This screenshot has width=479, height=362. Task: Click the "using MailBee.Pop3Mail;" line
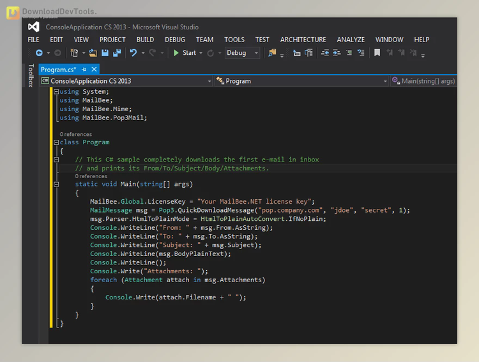[x=103, y=117]
